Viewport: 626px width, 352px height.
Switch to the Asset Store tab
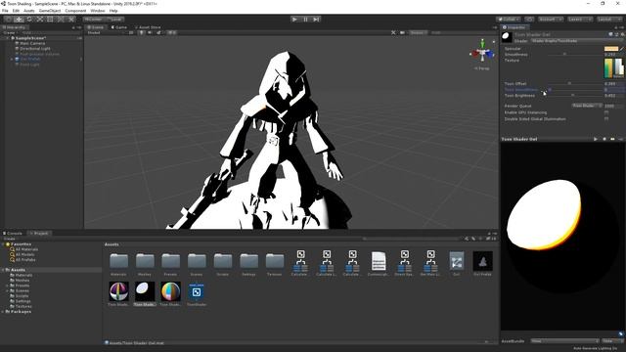click(x=148, y=27)
